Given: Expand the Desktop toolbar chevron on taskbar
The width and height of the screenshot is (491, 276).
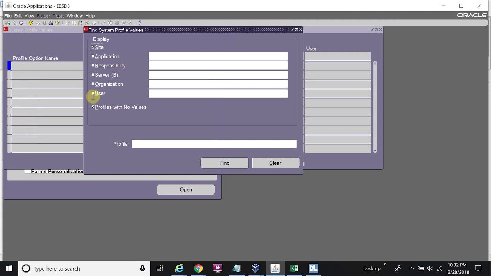Looking at the screenshot, I should coord(385,264).
